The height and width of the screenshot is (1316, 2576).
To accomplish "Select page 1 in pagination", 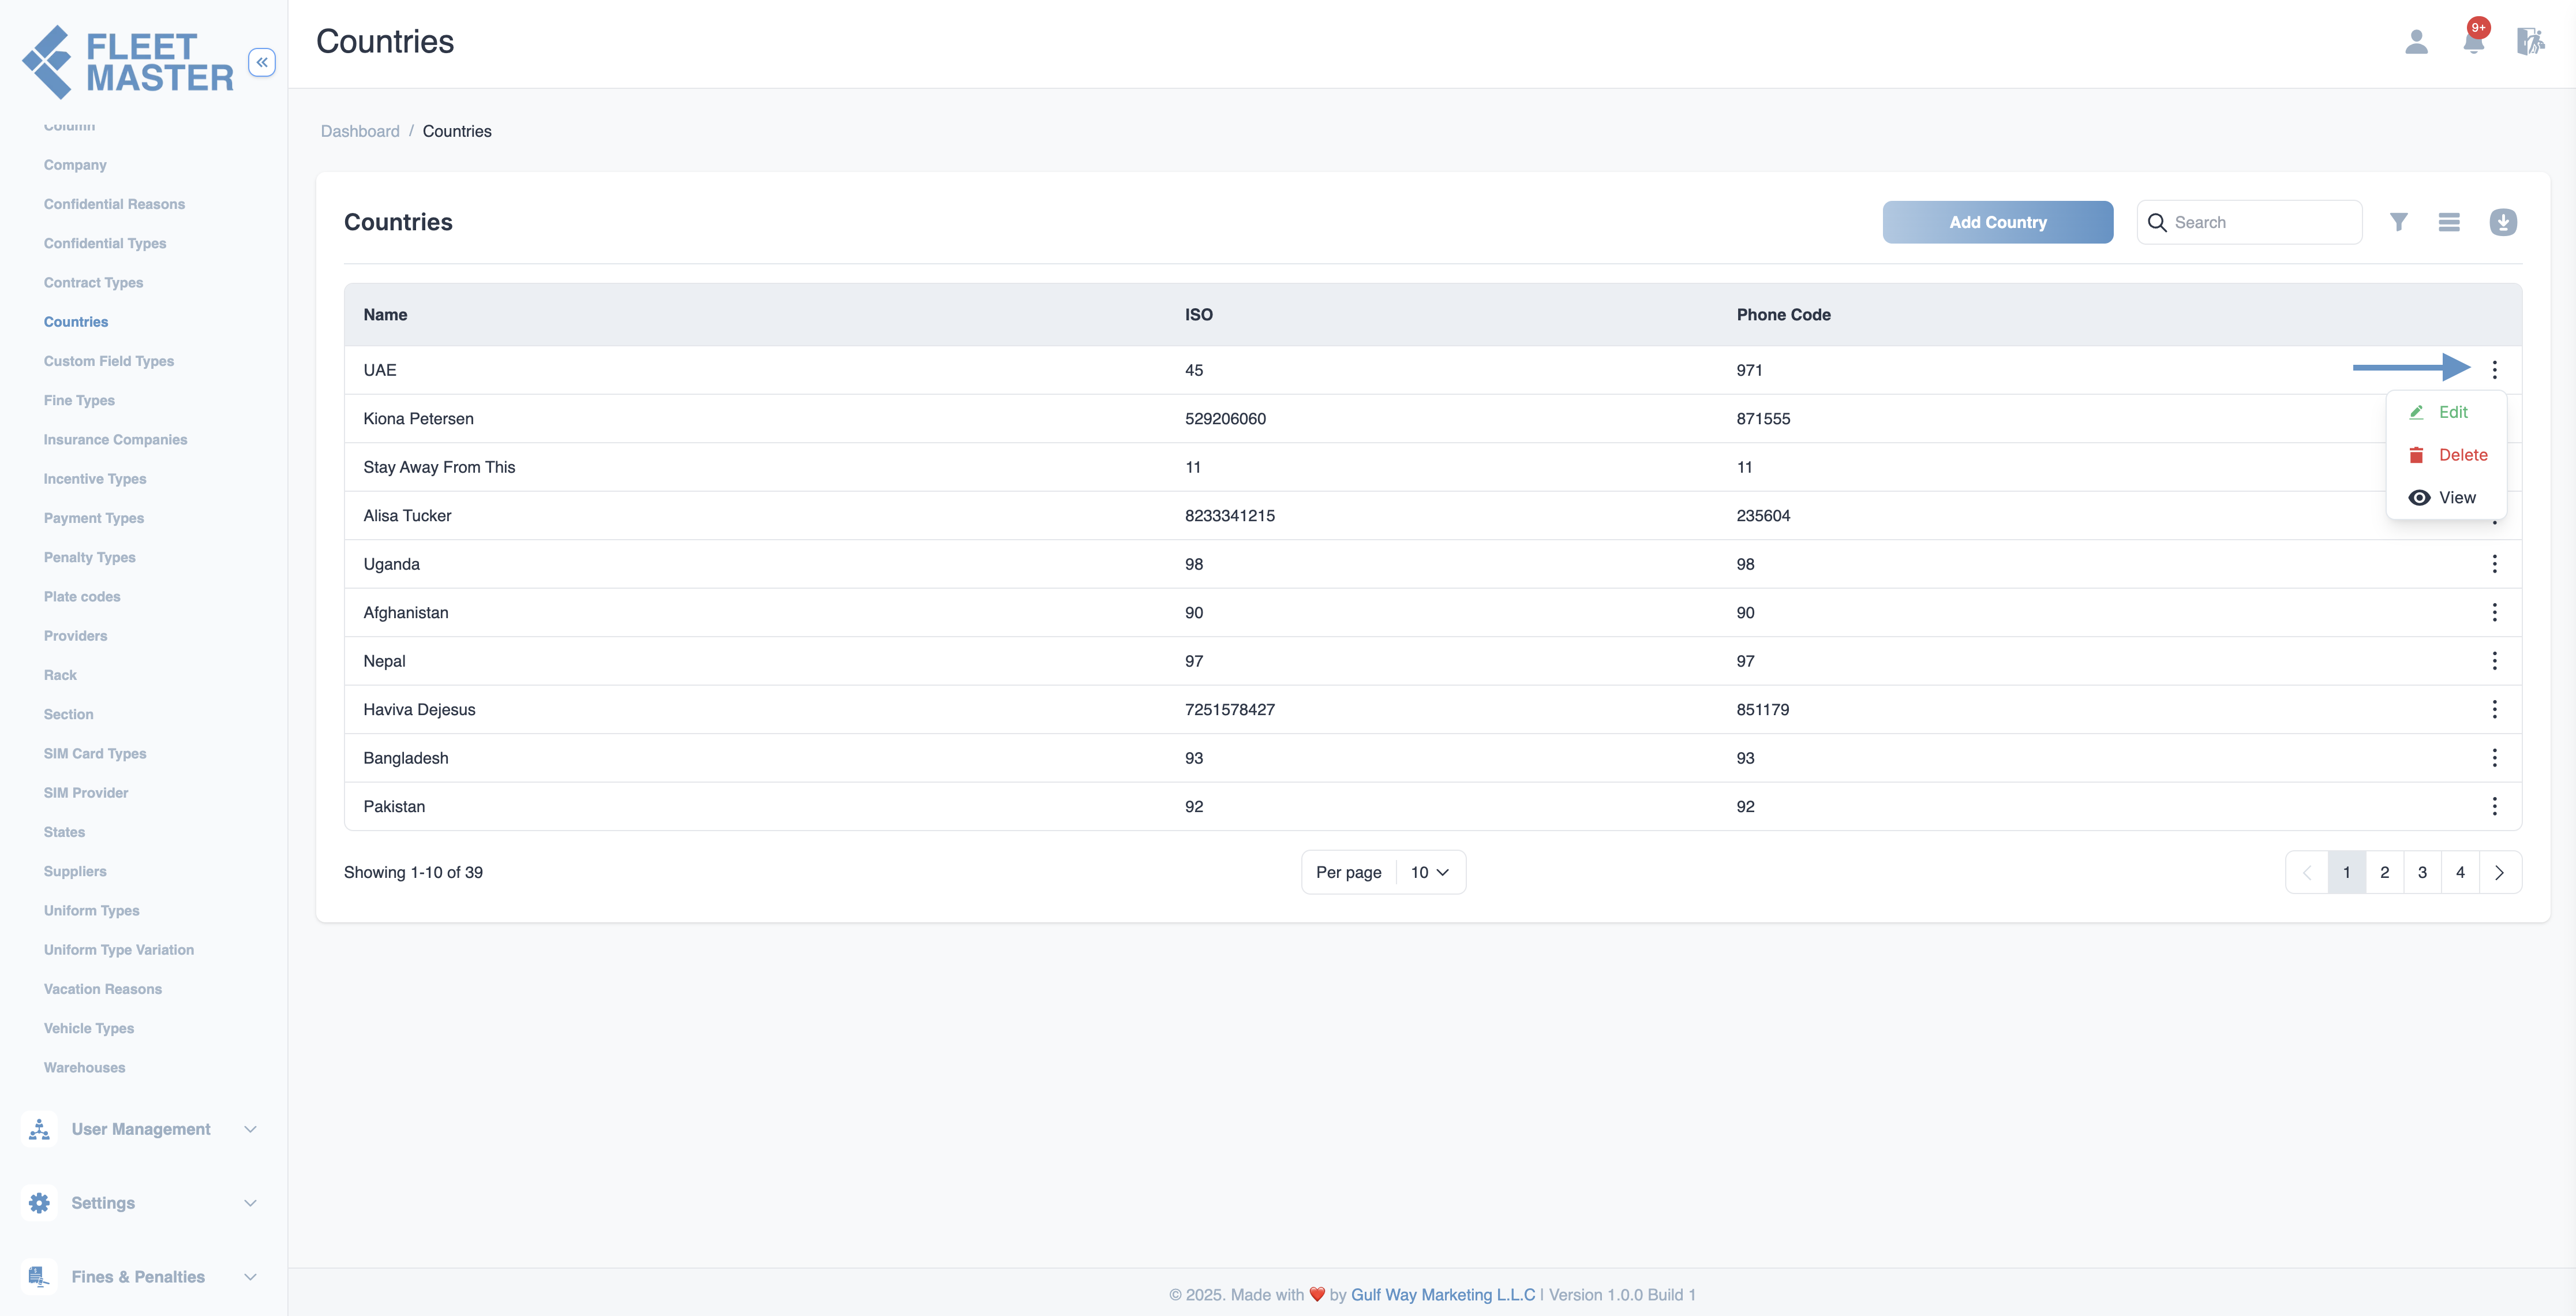I will click(2346, 872).
